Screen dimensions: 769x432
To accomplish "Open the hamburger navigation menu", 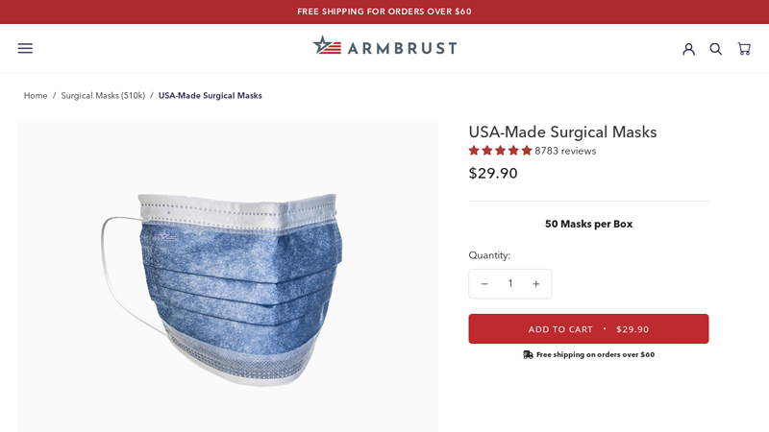I will [x=25, y=48].
